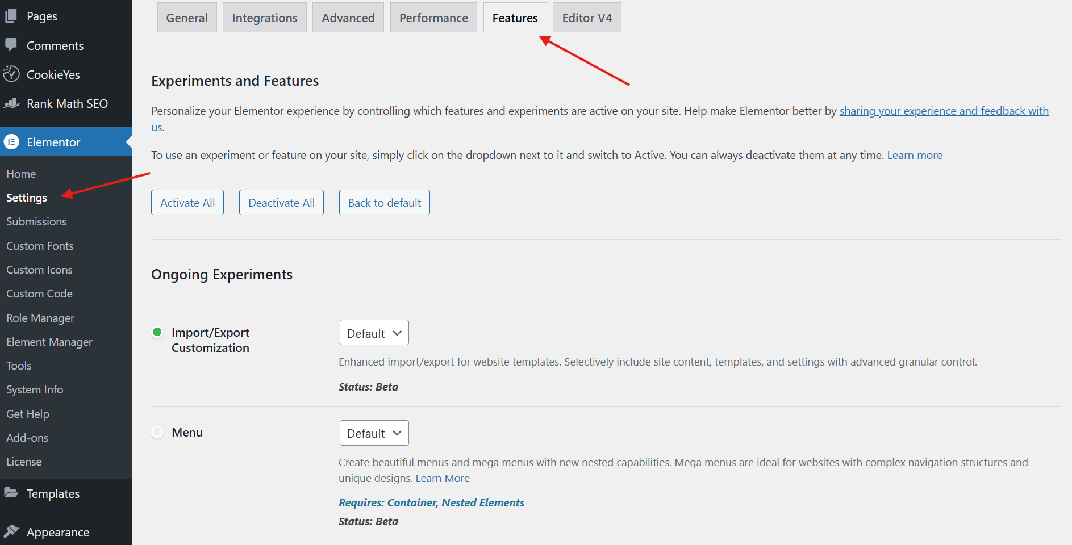Open the Elementor Settings menu item
The height and width of the screenshot is (545, 1072).
pos(26,198)
